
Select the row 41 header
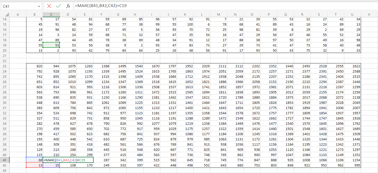click(x=5, y=160)
